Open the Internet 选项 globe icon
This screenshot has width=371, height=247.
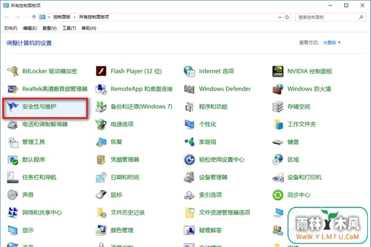189,71
